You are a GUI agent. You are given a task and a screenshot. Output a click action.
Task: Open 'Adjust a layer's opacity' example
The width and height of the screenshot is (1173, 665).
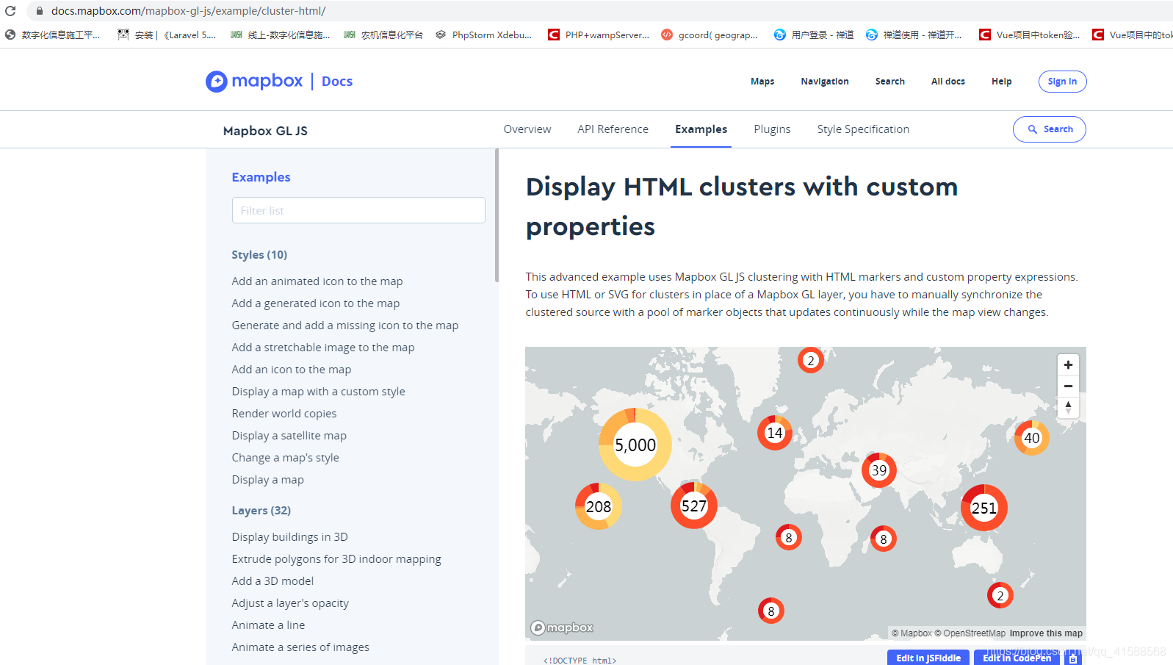coord(290,603)
